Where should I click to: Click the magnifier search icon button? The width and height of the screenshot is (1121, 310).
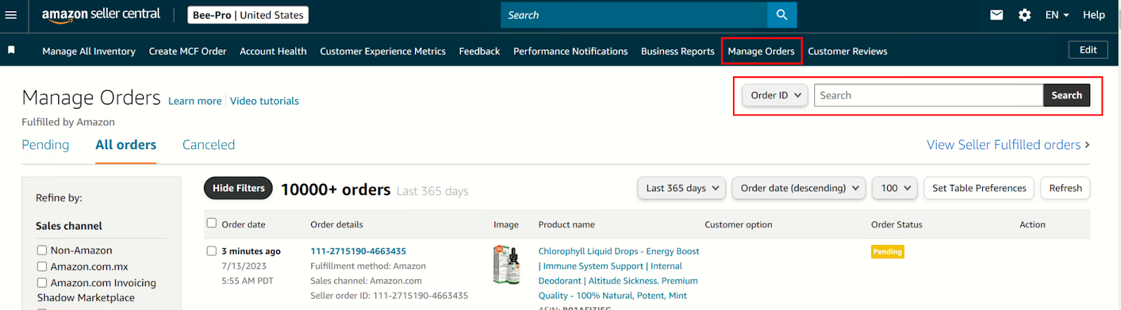(782, 15)
